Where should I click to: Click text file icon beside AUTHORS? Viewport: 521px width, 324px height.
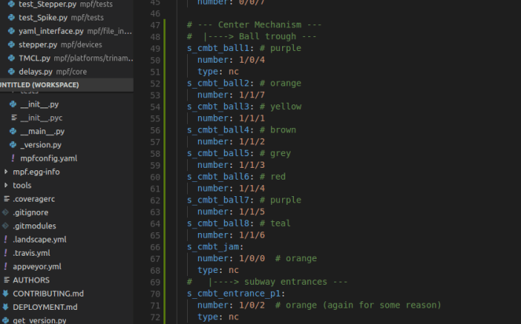point(6,280)
